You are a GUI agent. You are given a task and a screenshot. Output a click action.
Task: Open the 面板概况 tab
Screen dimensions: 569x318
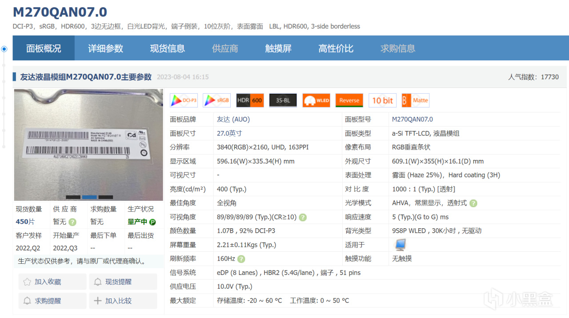click(44, 48)
